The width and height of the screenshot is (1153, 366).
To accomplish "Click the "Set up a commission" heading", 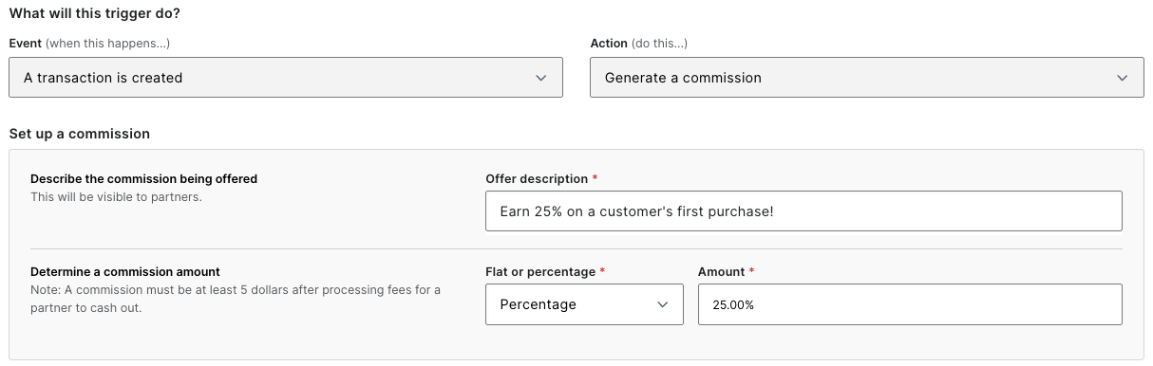I will [x=80, y=134].
